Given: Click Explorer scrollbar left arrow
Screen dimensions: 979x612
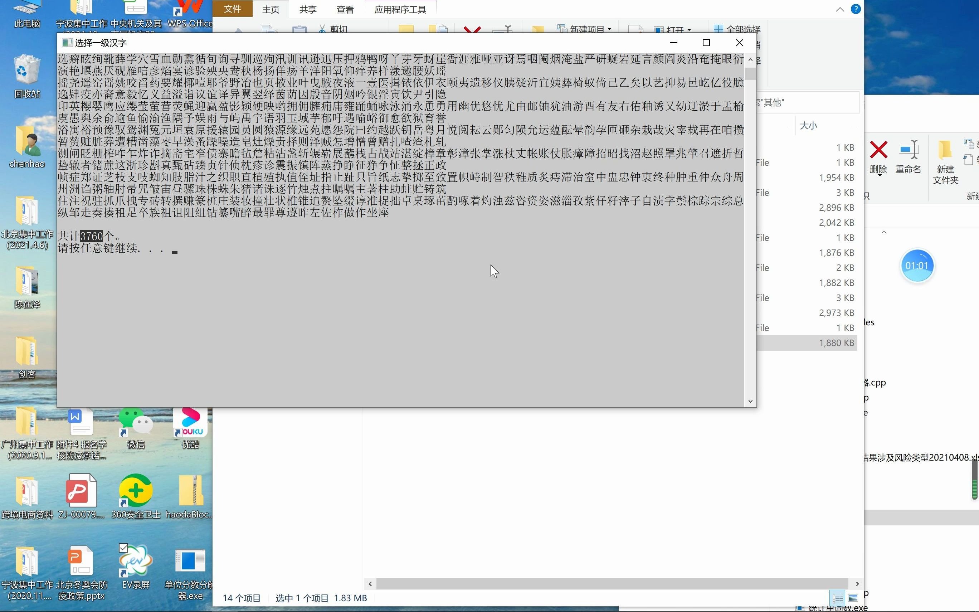Looking at the screenshot, I should pos(370,584).
